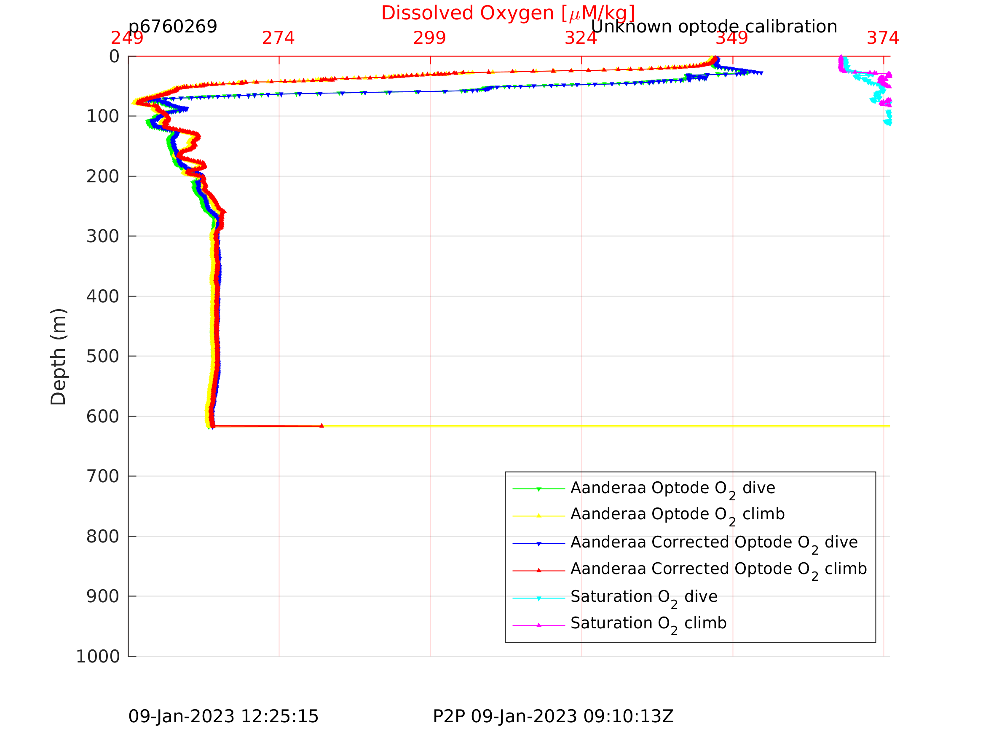This screenshot has width=983, height=737.
Task: Click depth tick label '900'
Action: pyautogui.click(x=103, y=596)
